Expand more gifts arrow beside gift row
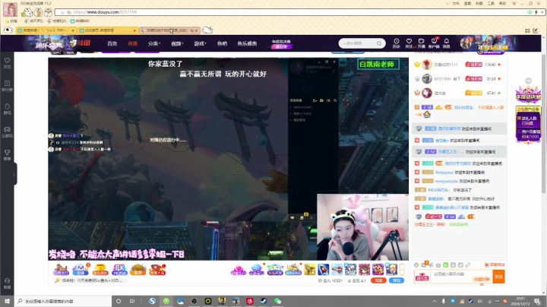The image size is (547, 307). (x=402, y=269)
